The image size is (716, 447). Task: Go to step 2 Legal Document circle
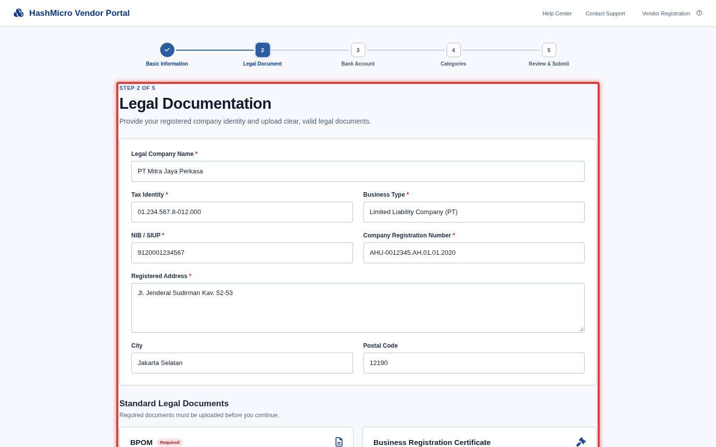[x=263, y=50]
